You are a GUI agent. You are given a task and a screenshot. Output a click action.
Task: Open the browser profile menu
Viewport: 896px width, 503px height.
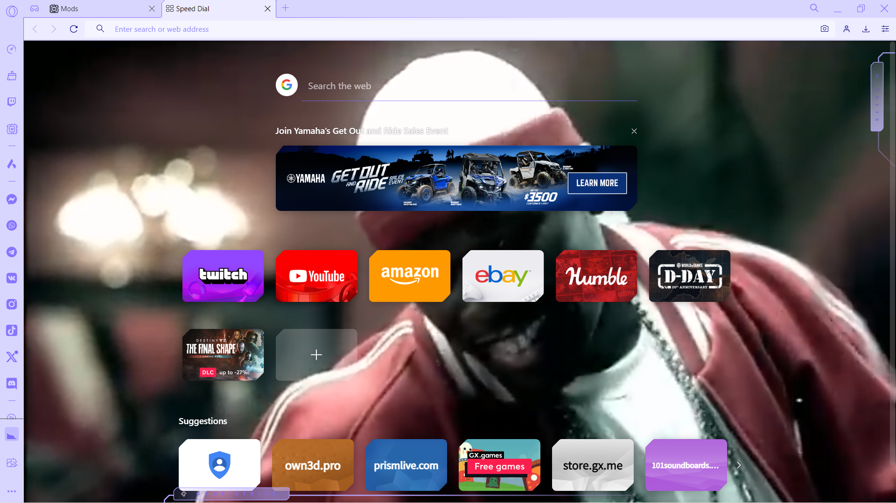(x=846, y=28)
